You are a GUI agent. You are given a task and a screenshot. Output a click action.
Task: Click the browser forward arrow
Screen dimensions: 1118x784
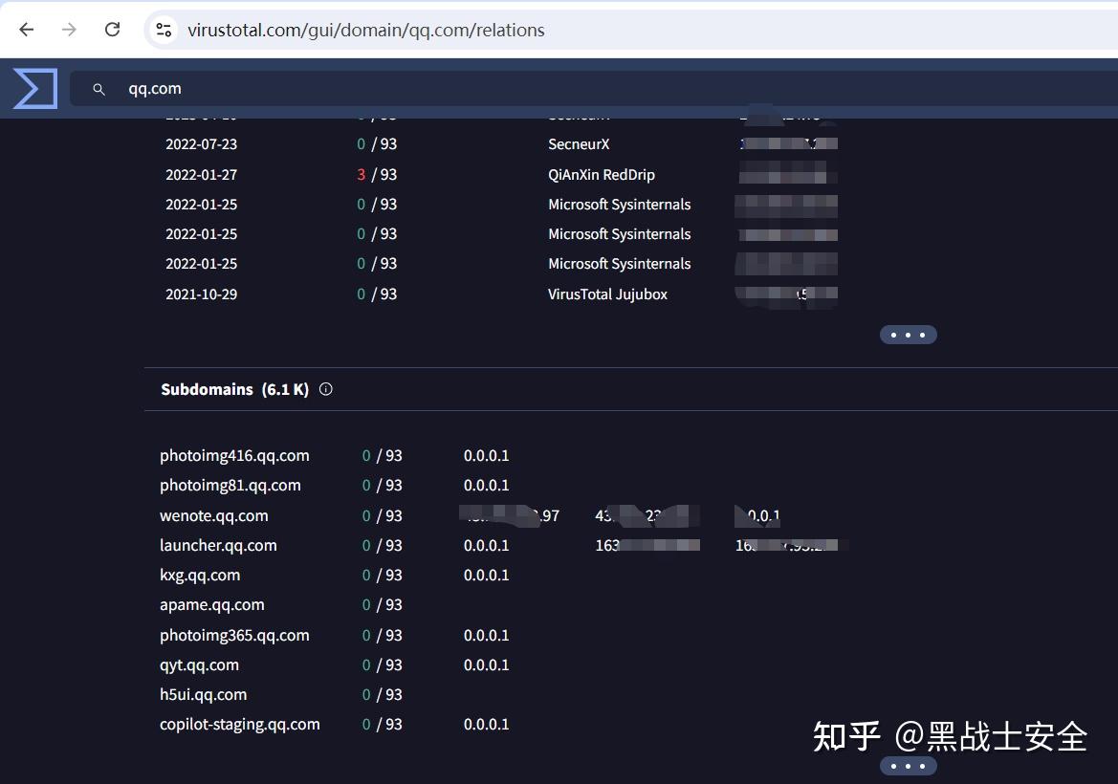[69, 30]
